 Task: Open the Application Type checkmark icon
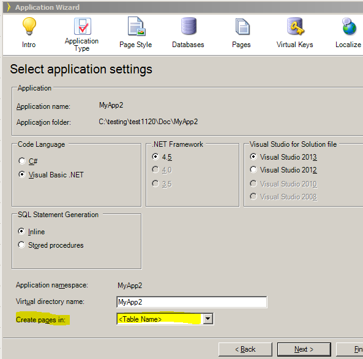click(83, 26)
